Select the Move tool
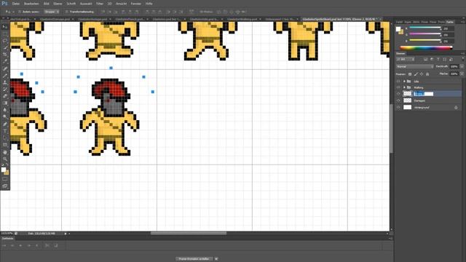The height and width of the screenshot is (262, 466). point(5,27)
